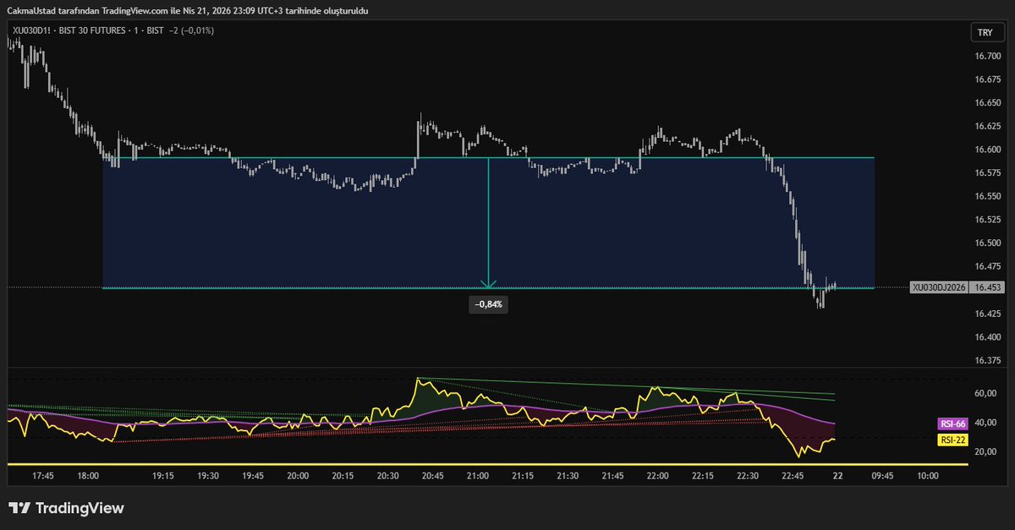Viewport: 1015px width, 530px height.
Task: Click the 40,00 RSI scale value
Action: tap(987, 423)
